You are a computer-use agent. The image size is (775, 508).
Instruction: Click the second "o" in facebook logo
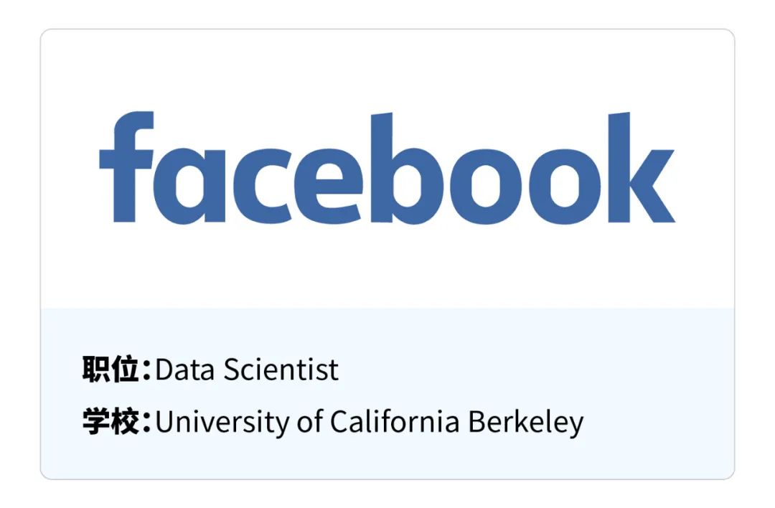565,187
